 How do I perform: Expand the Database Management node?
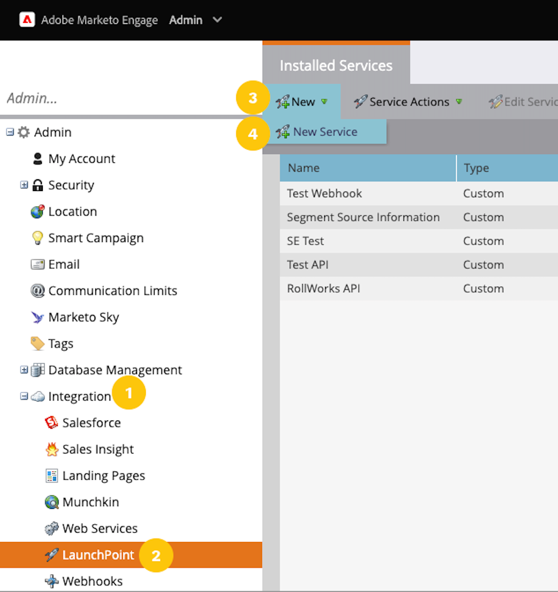pyautogui.click(x=24, y=370)
